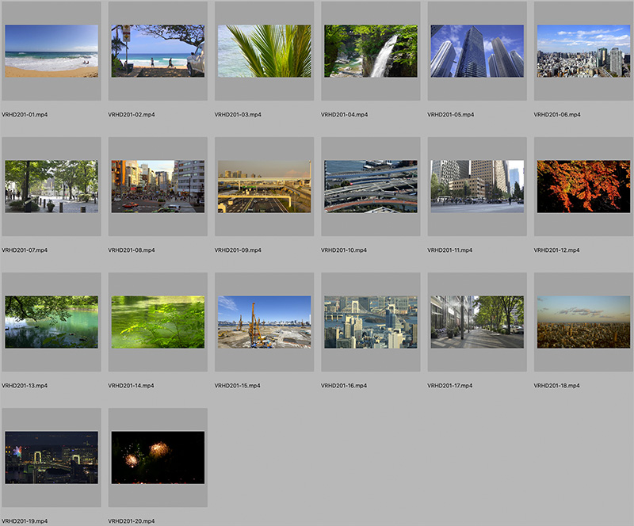Select the green pond thumbnail VRHD201-13
634x526 pixels.
pyautogui.click(x=52, y=322)
